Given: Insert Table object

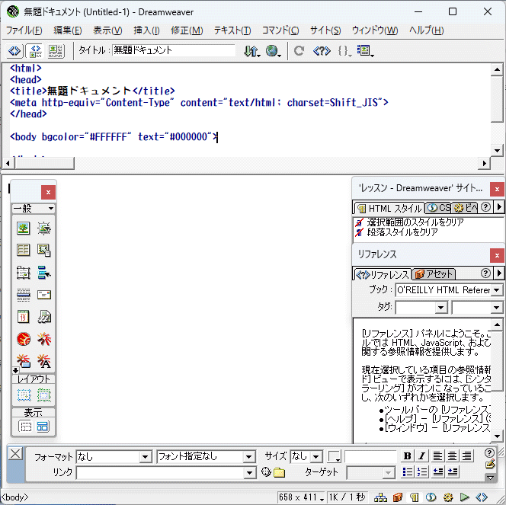Looking at the screenshot, I should [x=23, y=250].
